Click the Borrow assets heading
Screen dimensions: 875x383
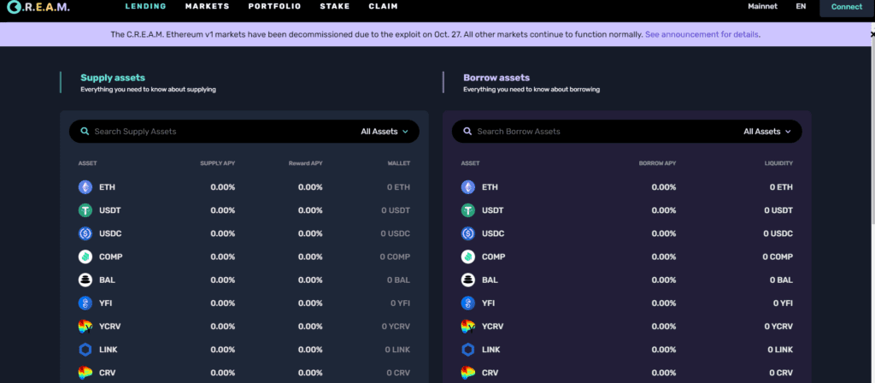click(496, 78)
